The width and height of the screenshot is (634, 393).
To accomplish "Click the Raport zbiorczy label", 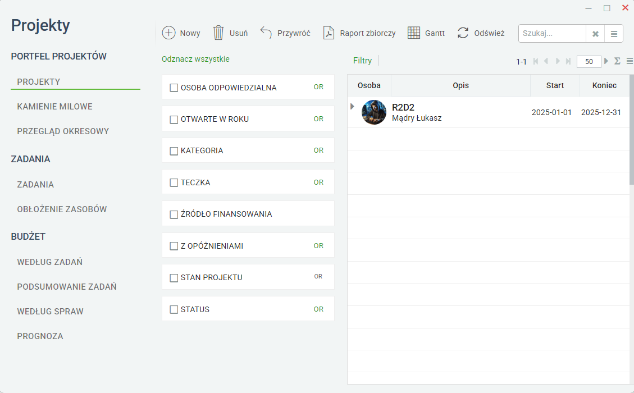I will coord(368,33).
